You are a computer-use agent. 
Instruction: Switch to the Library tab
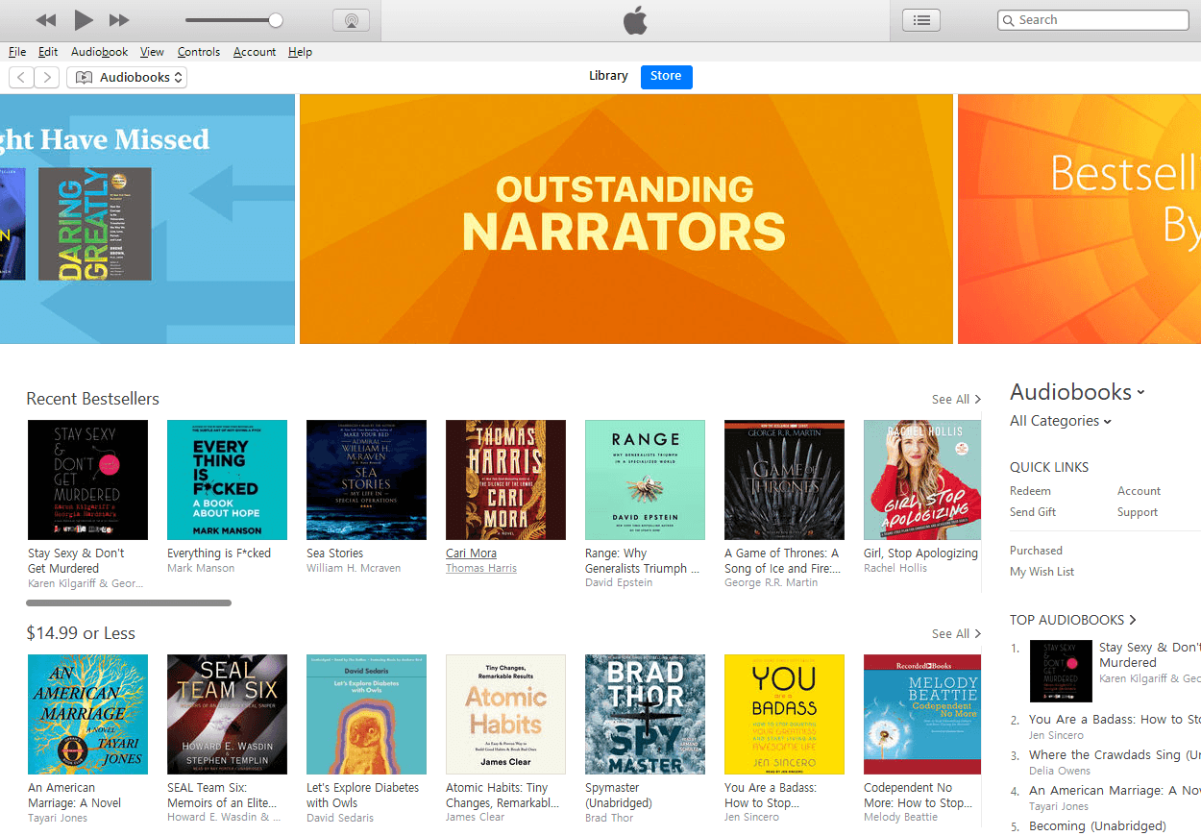[x=608, y=76]
